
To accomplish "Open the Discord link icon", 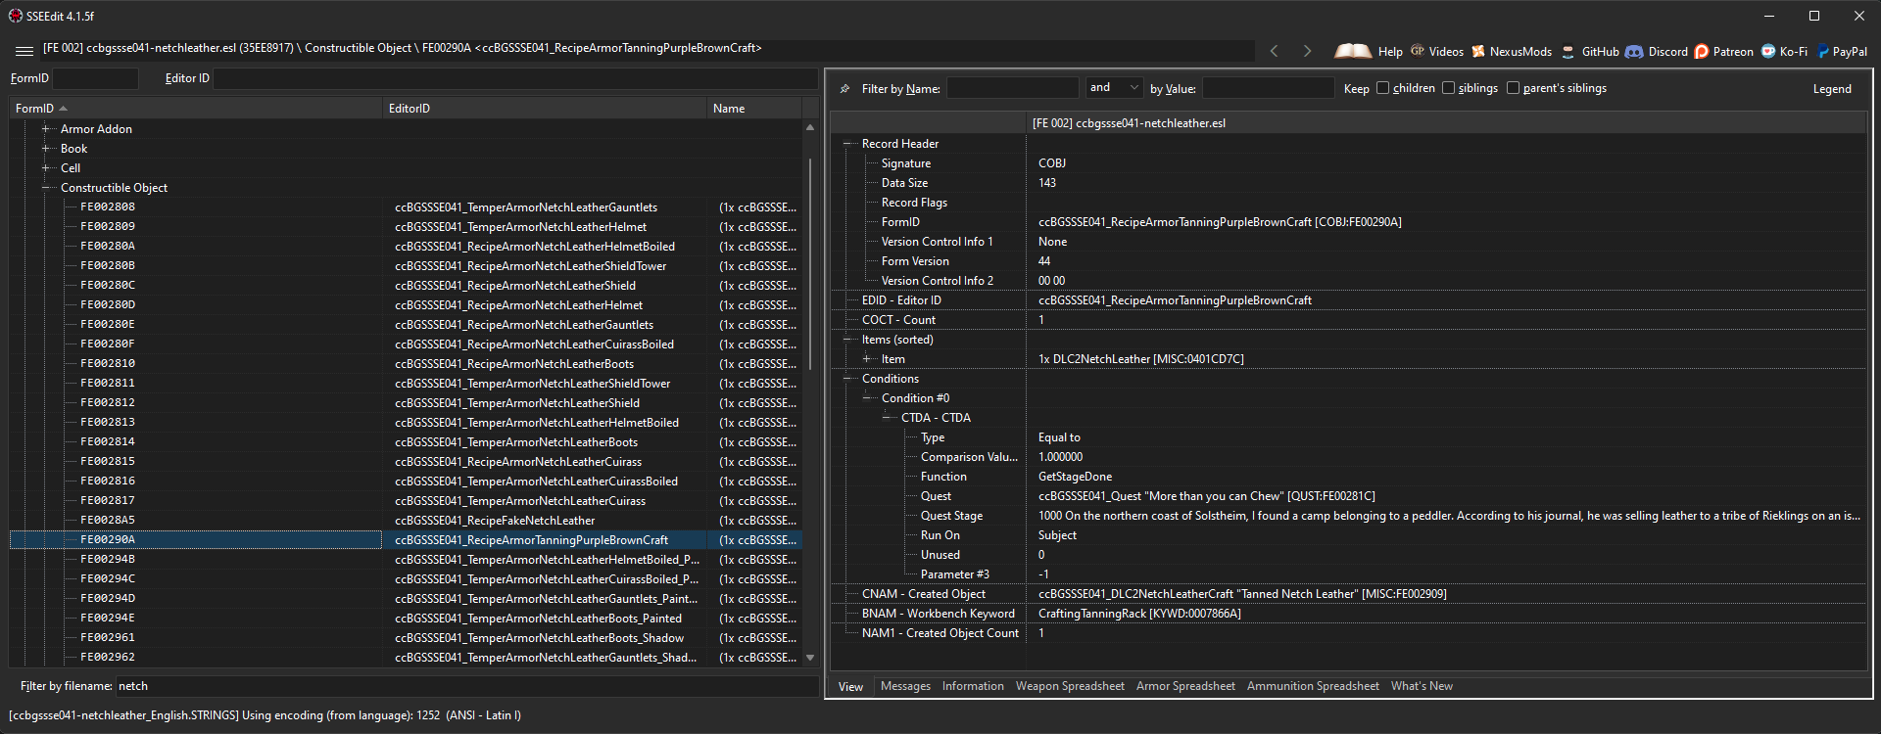I will [x=1634, y=52].
